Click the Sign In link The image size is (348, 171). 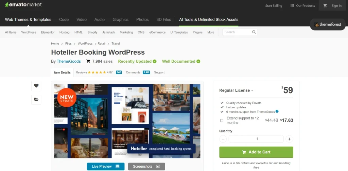click(x=336, y=6)
